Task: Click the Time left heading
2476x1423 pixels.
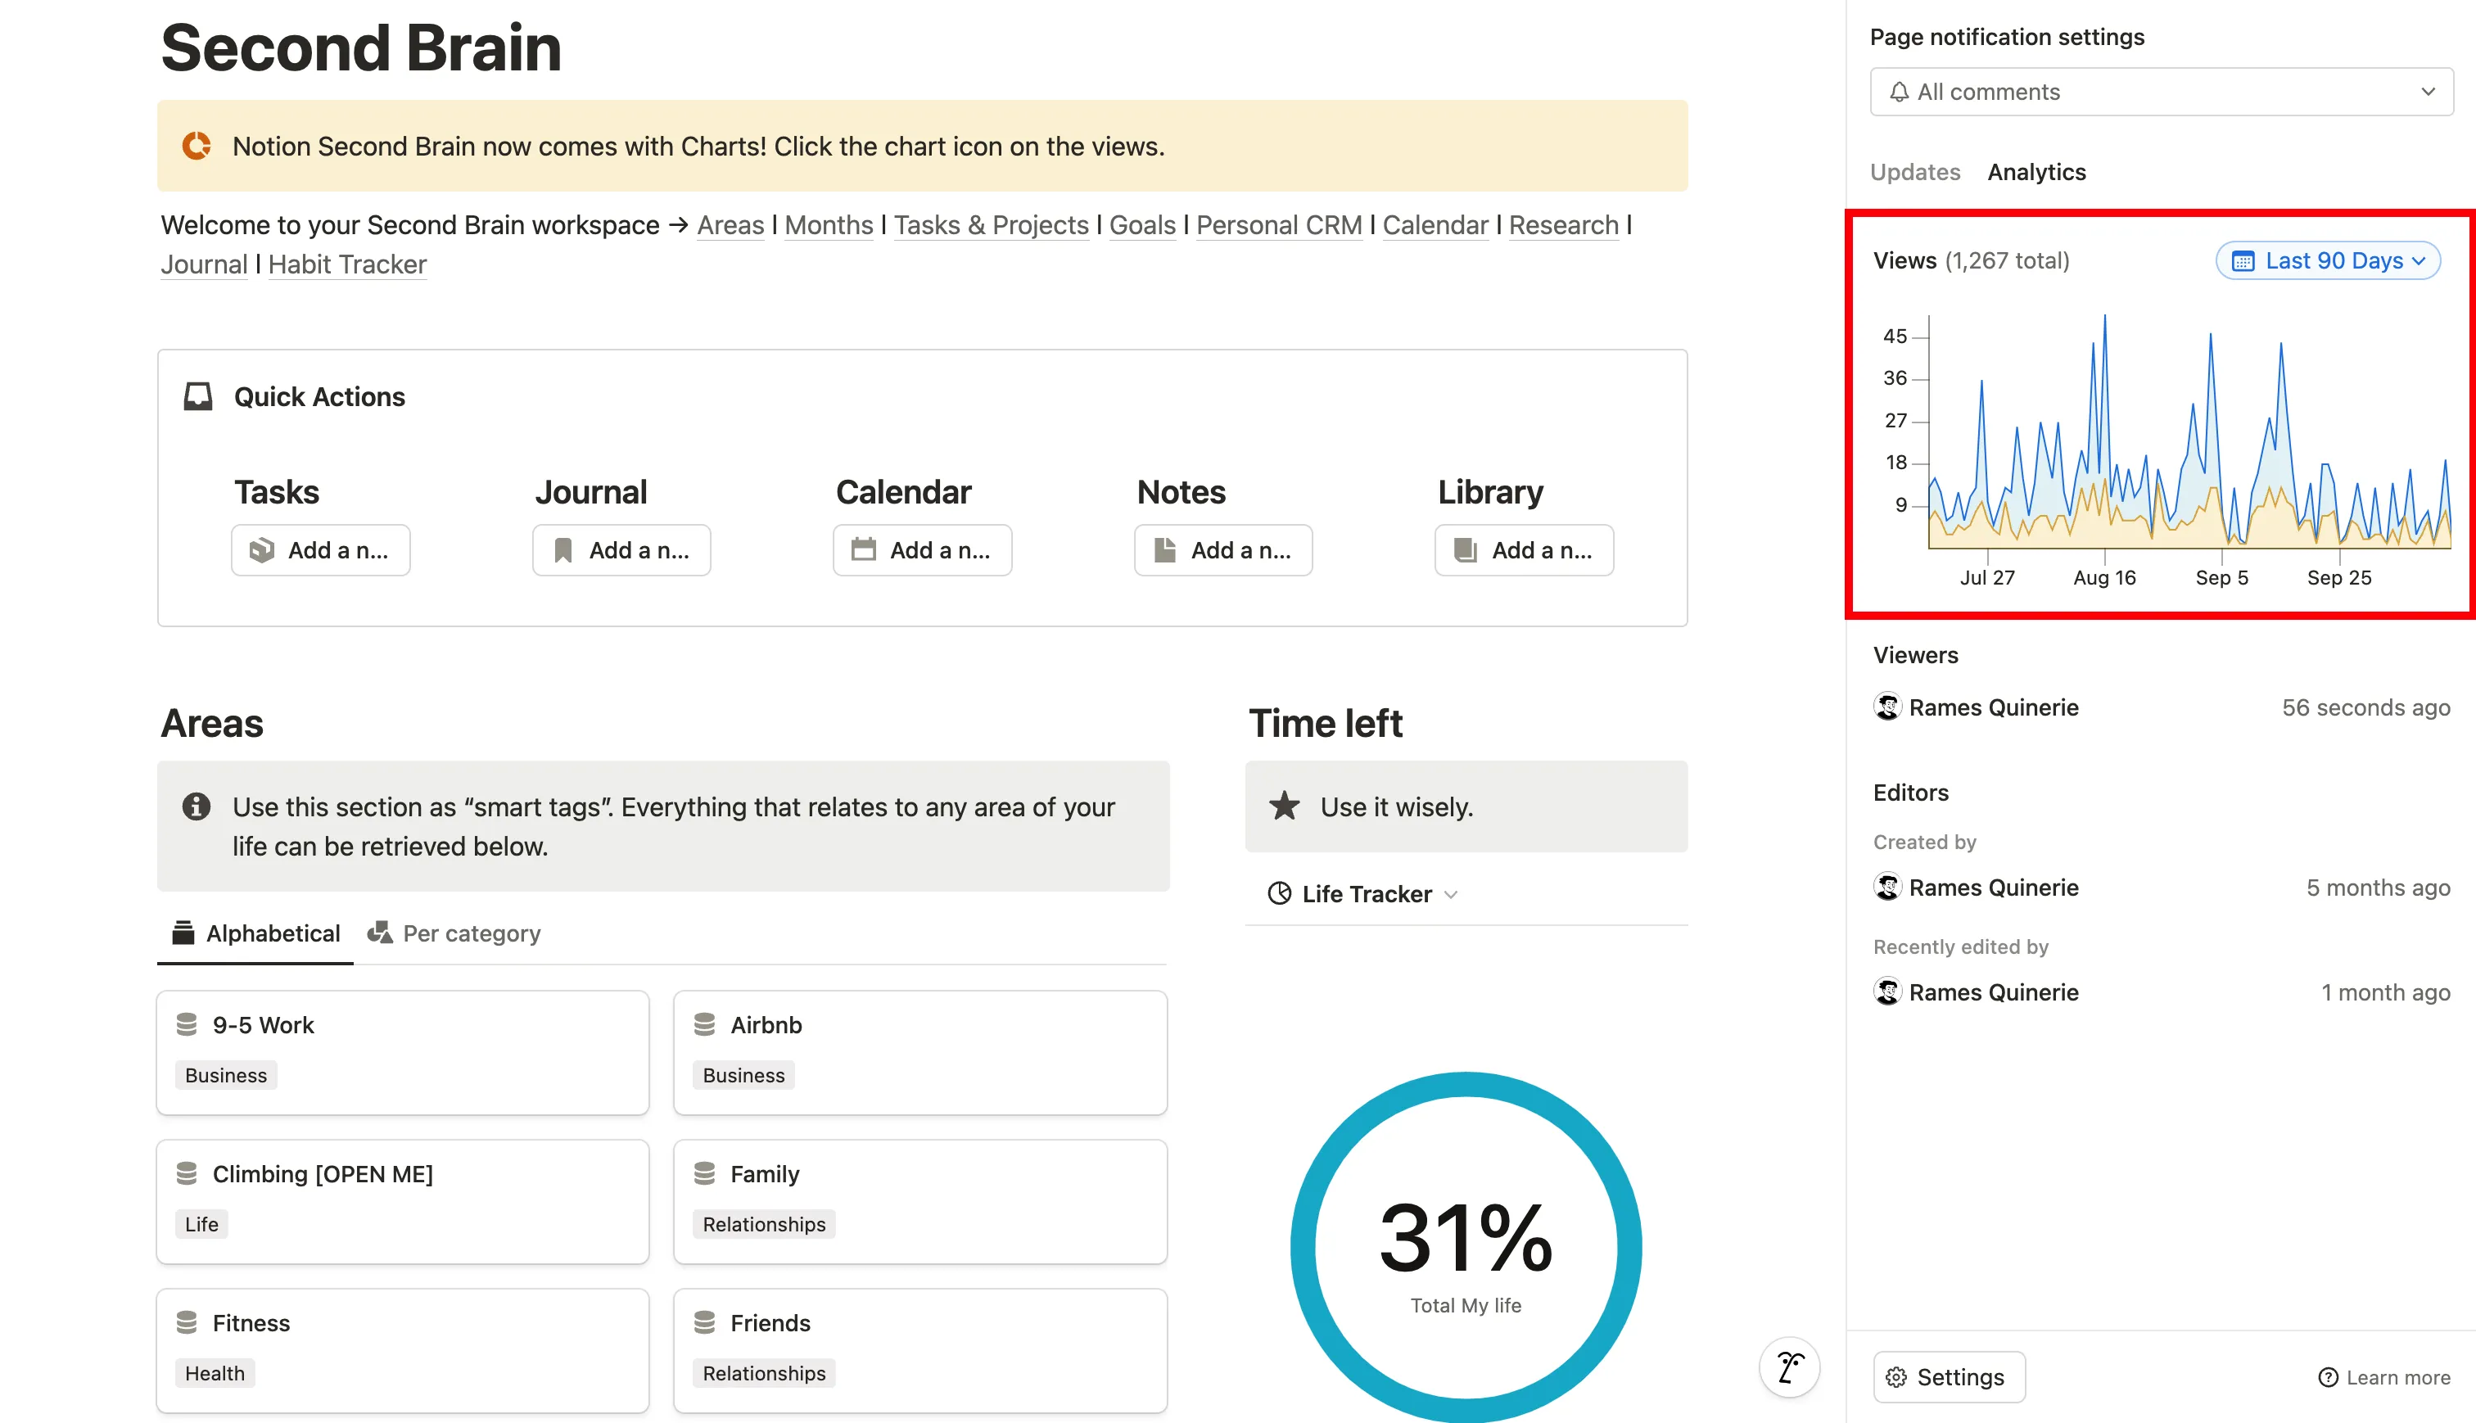Action: point(1325,723)
